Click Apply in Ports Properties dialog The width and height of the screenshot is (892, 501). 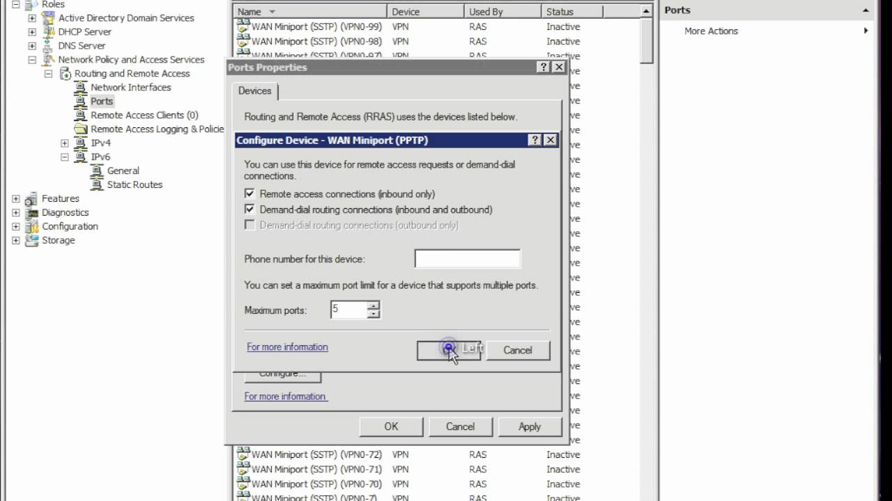coord(530,427)
